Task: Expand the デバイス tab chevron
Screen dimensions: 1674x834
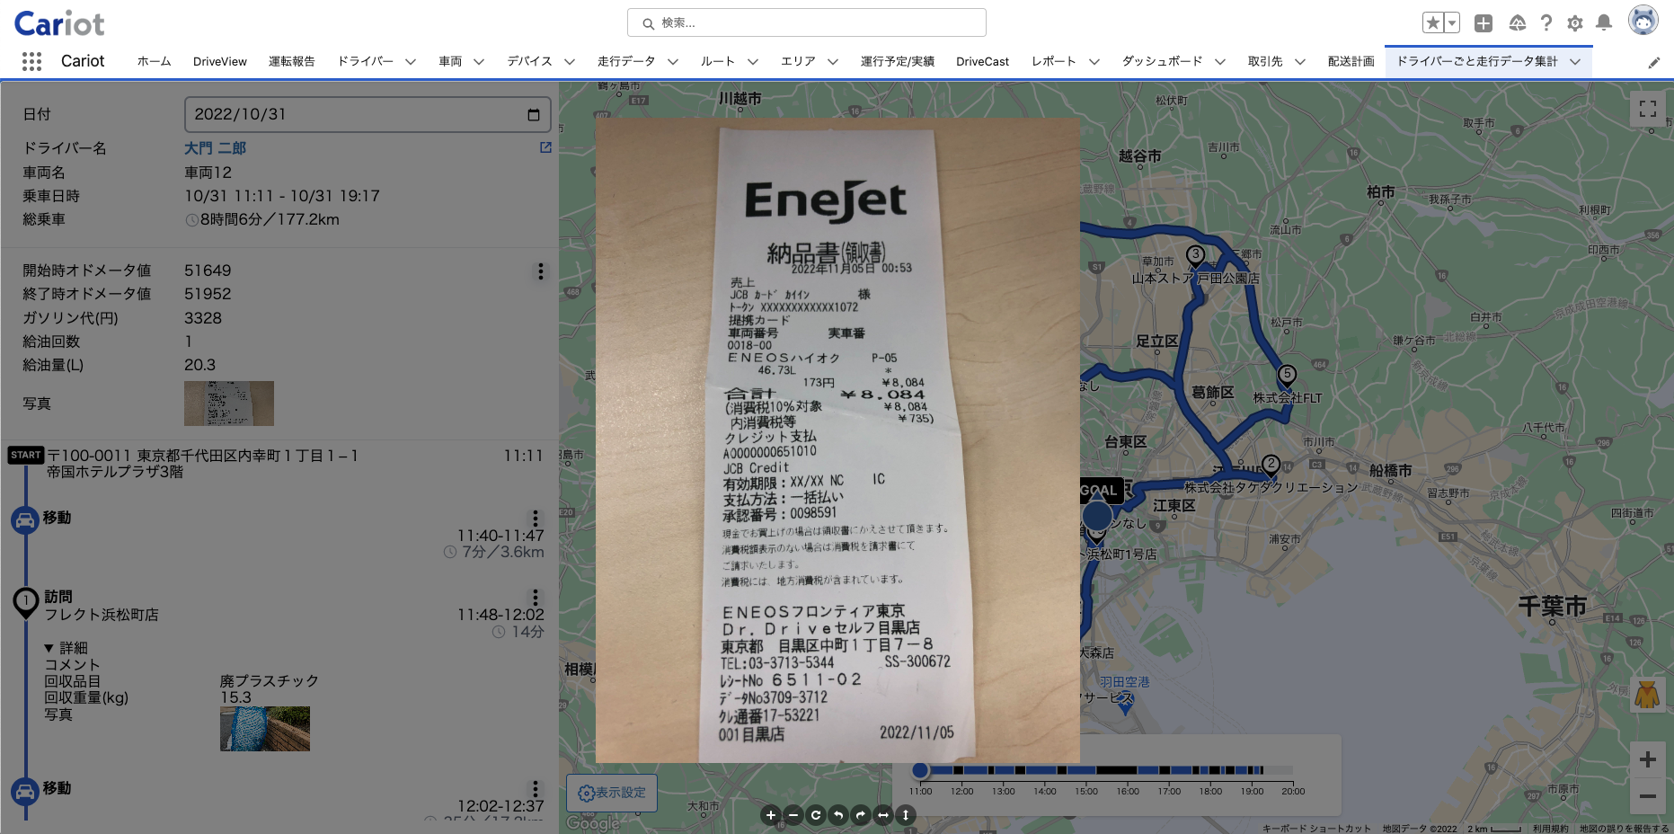Action: 570,62
